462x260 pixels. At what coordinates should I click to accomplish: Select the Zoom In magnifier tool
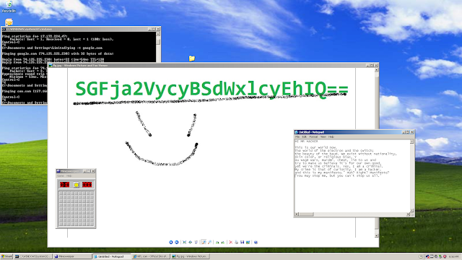click(x=204, y=243)
